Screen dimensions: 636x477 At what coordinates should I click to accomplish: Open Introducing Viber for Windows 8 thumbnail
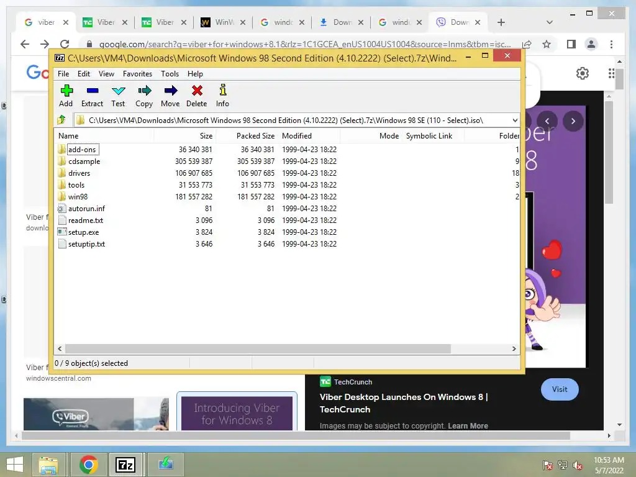(x=237, y=412)
